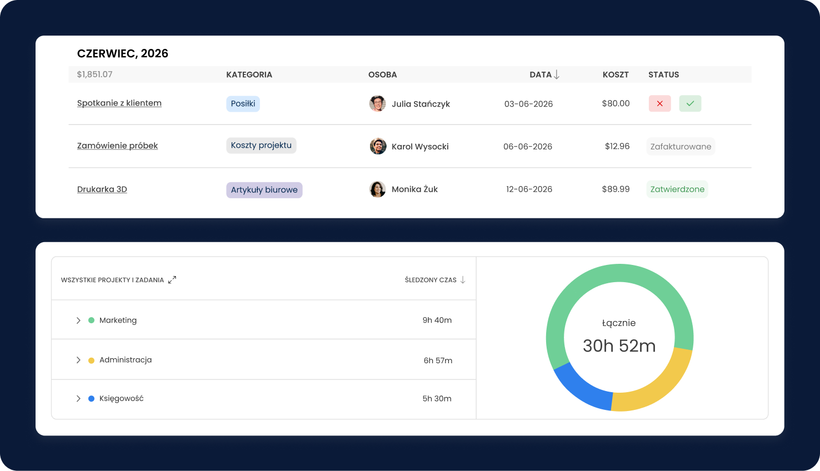Click the KATEGORIA column header
Screen dimensions: 820x471
[x=249, y=75]
